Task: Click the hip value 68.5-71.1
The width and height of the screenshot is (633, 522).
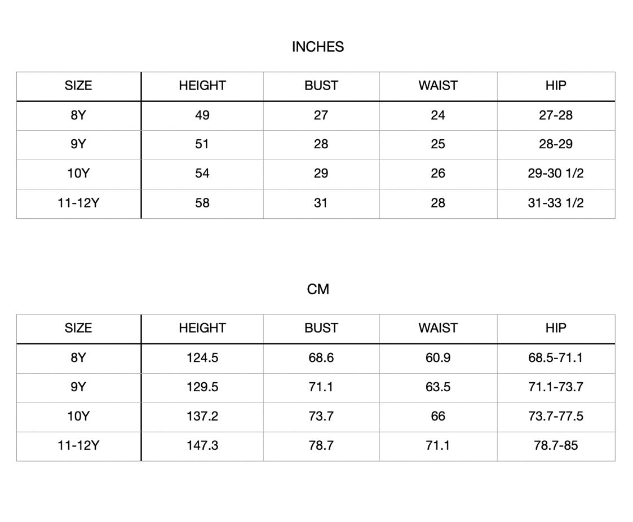Action: click(556, 357)
